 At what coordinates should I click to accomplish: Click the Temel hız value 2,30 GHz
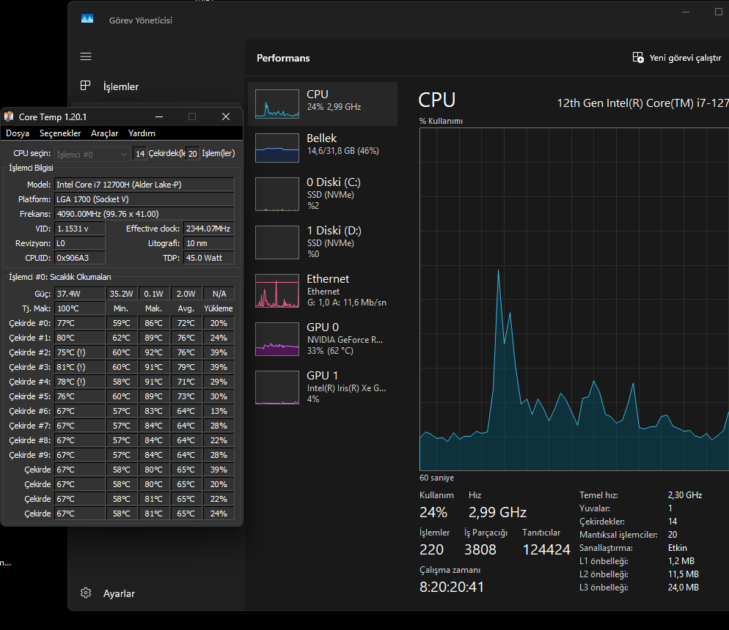[x=685, y=495]
